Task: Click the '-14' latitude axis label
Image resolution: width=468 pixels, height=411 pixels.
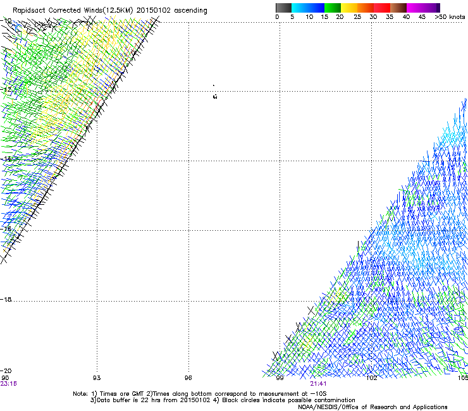Action: pos(6,159)
